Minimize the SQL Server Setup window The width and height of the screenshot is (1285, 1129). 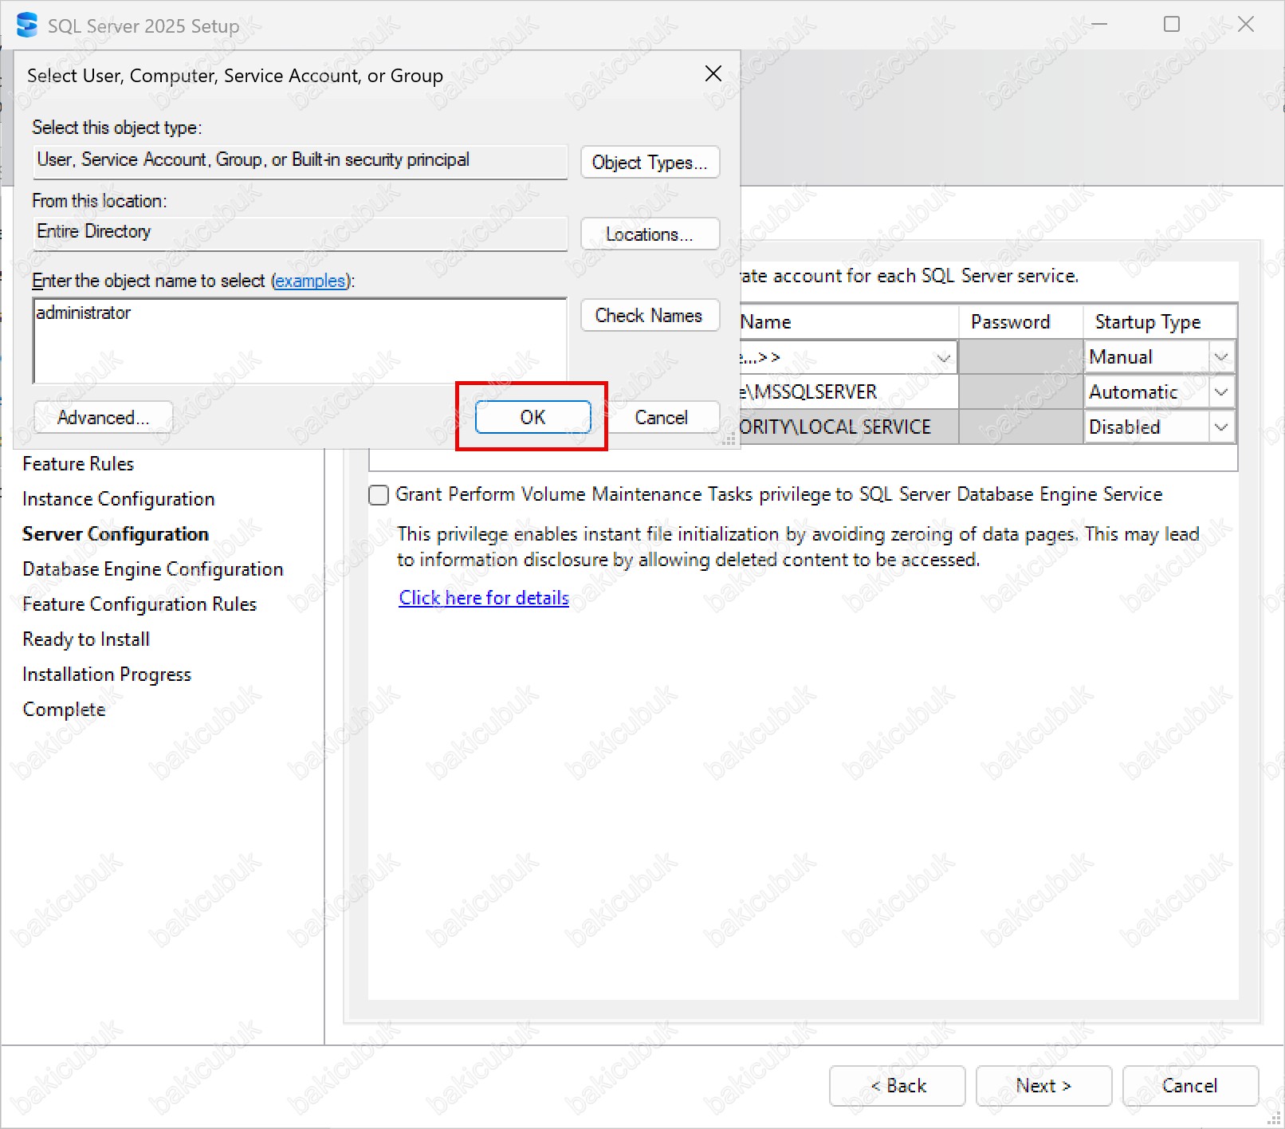pyautogui.click(x=1099, y=25)
